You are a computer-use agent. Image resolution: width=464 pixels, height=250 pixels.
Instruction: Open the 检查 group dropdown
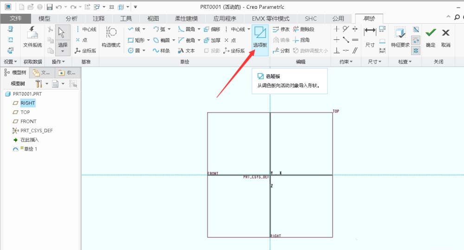405,62
